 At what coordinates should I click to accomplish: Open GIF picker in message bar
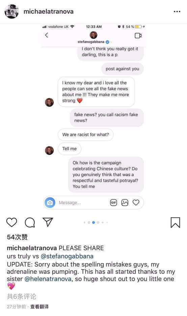coord(113,202)
